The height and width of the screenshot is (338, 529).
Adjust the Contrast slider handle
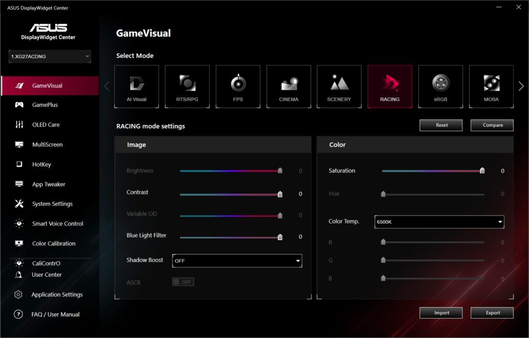coord(280,194)
